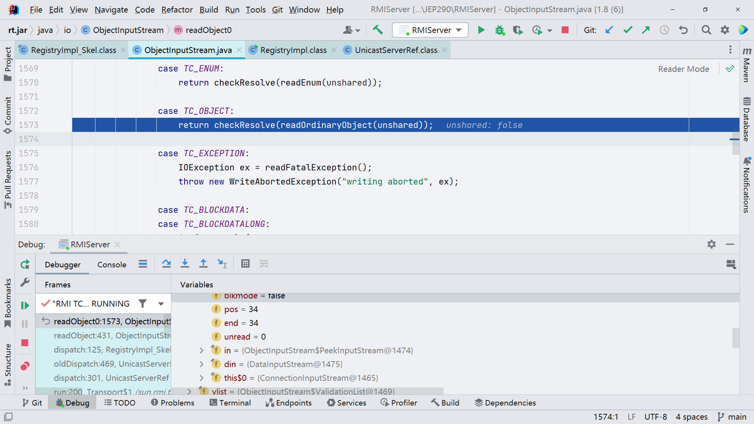Open the Evaluate Expression calculator icon
Screen dimensions: 754x424
point(245,264)
